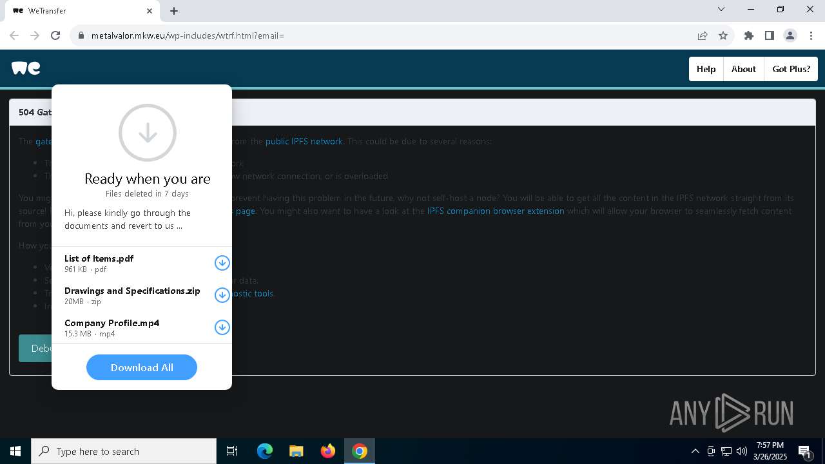Image resolution: width=825 pixels, height=464 pixels.
Task: Open the Windows Start menu
Action: tap(15, 451)
